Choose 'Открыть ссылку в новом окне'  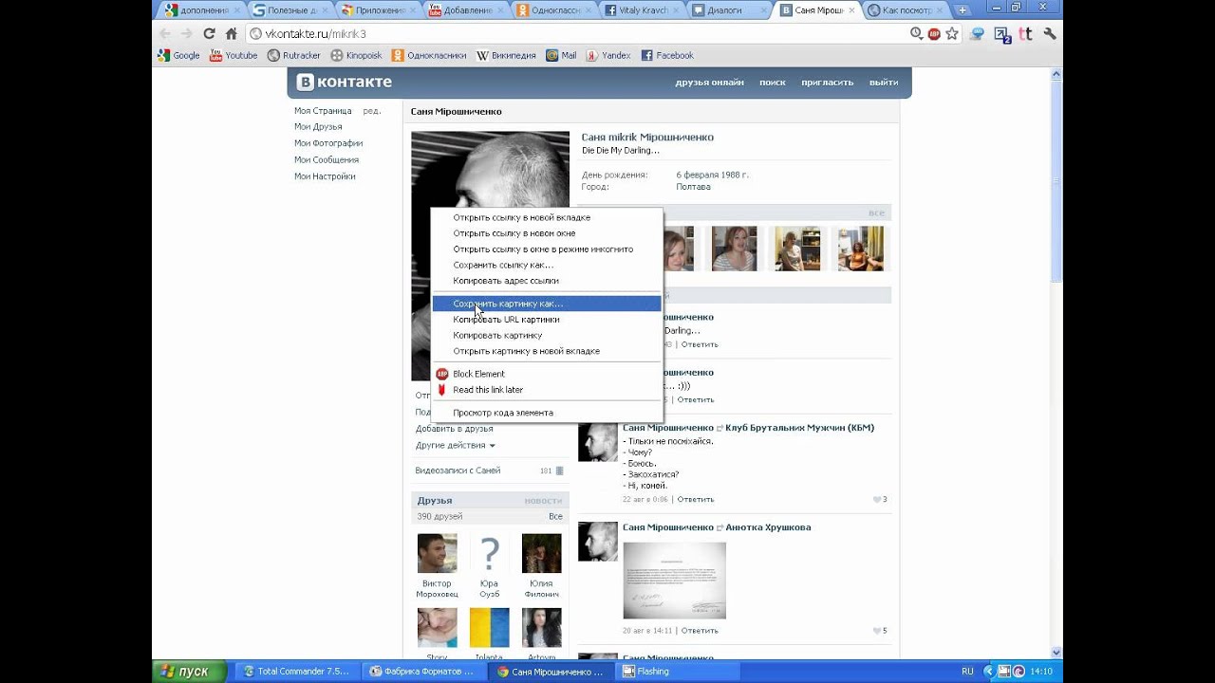(547, 233)
